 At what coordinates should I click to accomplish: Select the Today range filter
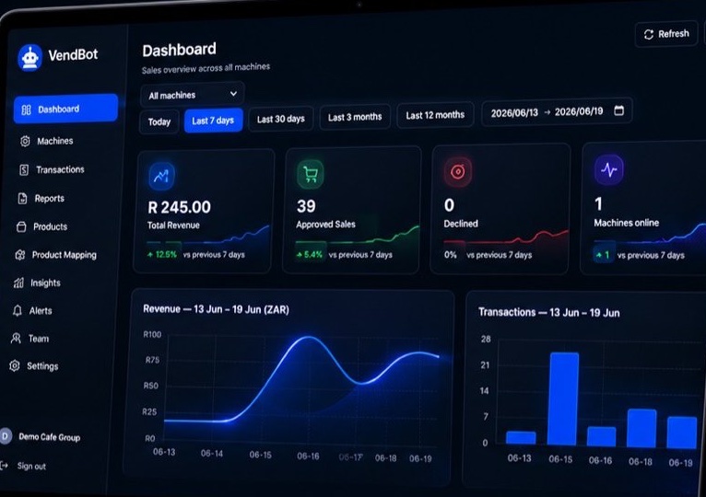(159, 121)
